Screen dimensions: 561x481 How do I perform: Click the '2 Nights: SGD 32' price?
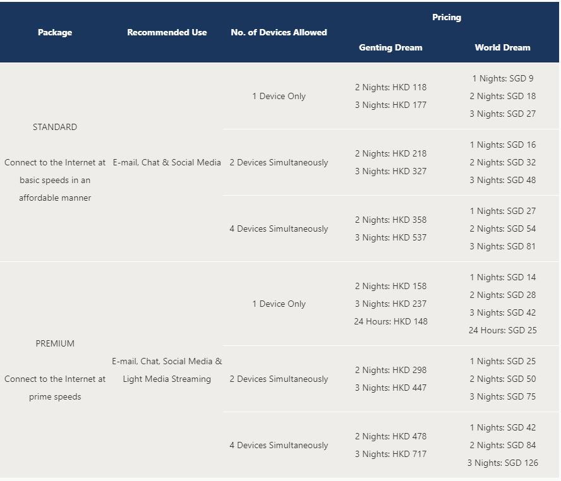[x=503, y=162]
